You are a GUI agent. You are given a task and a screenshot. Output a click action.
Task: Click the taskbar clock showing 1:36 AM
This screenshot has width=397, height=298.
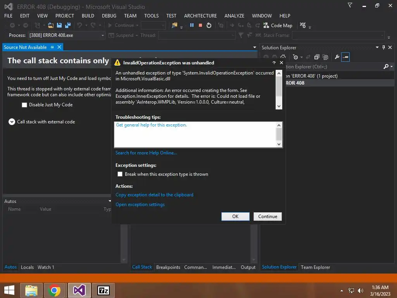point(380,291)
